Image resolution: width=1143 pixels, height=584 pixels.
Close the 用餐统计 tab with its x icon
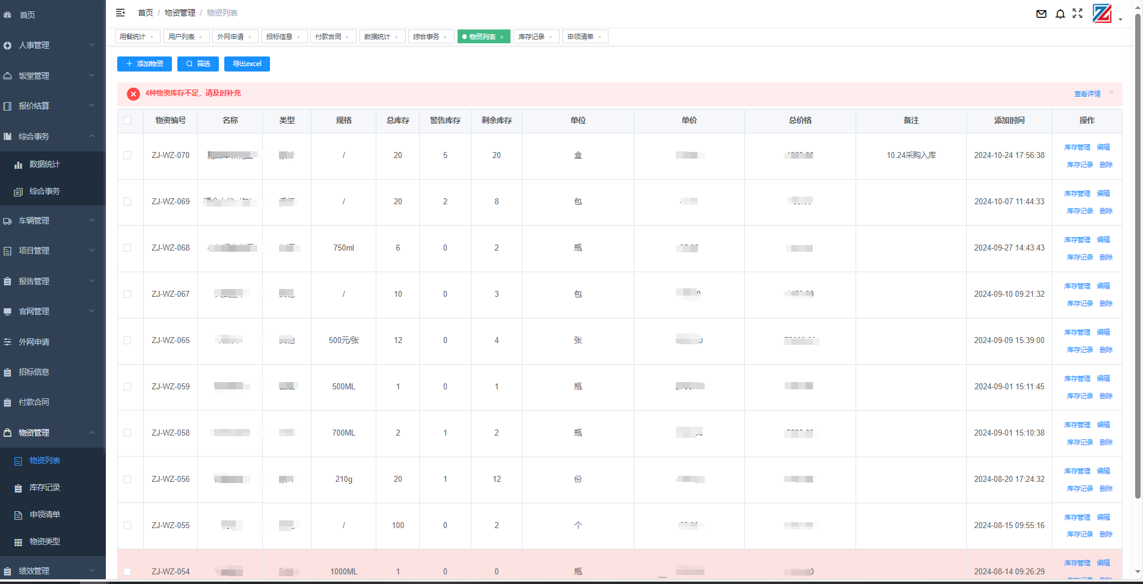tap(152, 37)
